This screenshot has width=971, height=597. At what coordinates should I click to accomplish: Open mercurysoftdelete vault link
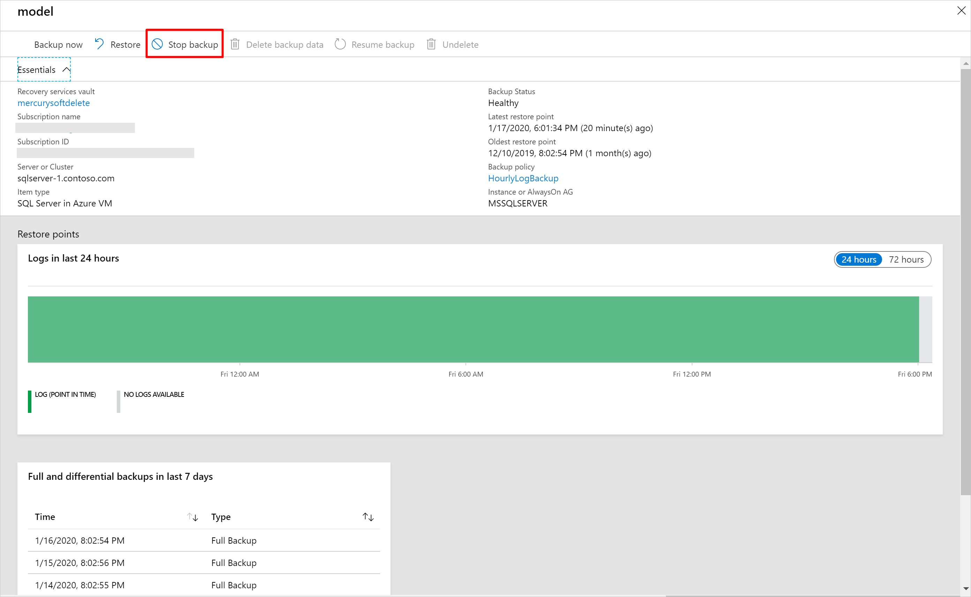click(x=54, y=103)
